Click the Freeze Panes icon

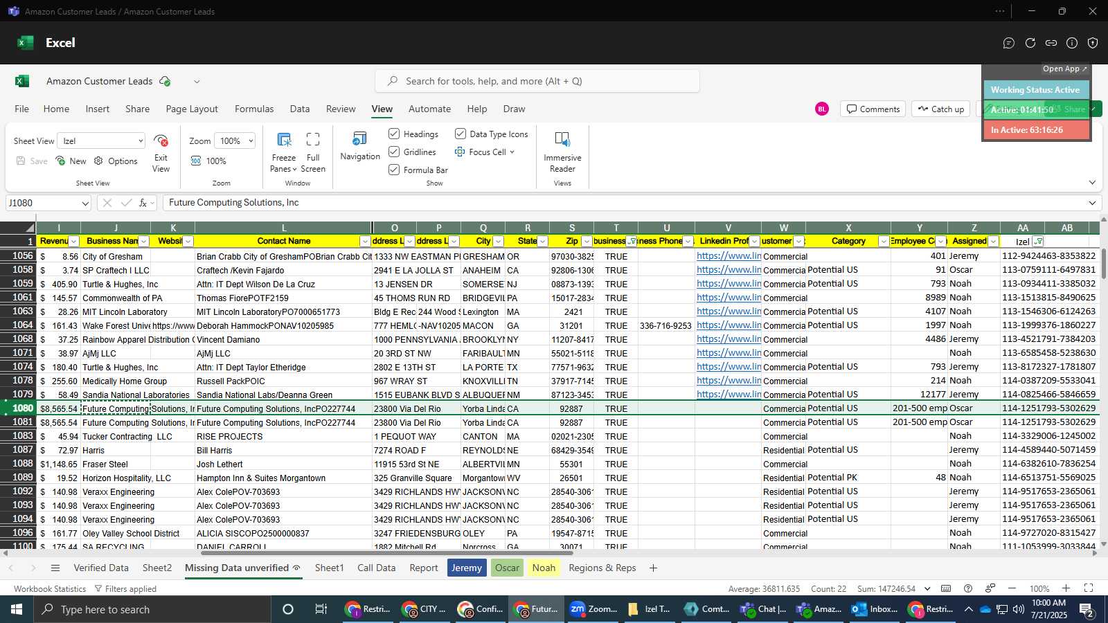(284, 139)
